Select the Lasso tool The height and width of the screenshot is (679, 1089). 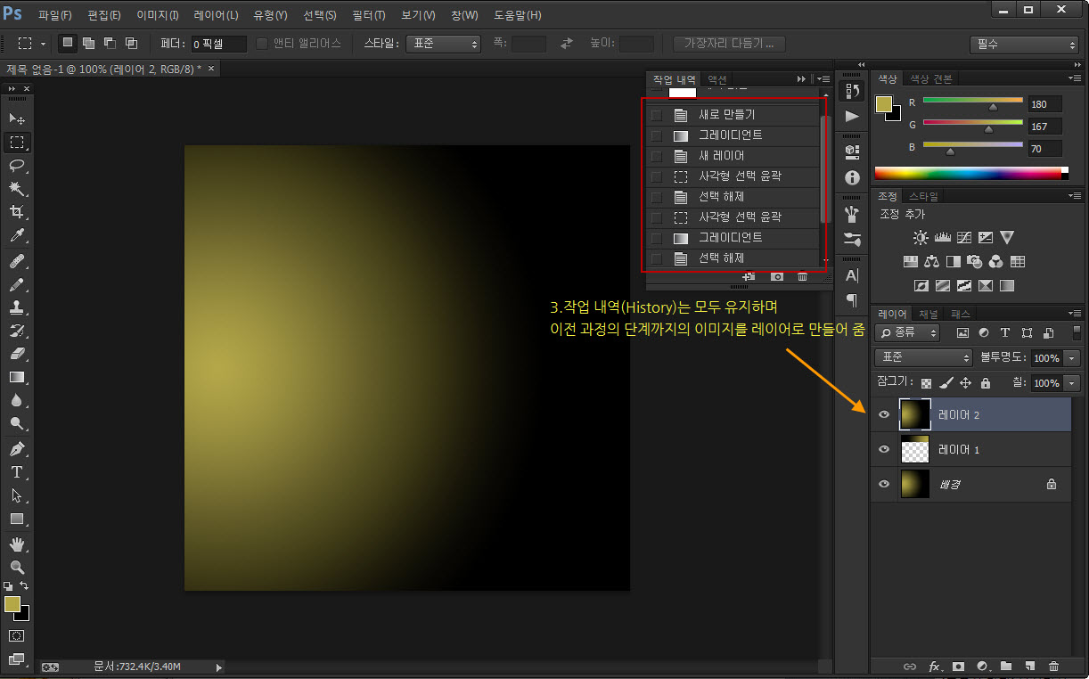pyautogui.click(x=17, y=166)
